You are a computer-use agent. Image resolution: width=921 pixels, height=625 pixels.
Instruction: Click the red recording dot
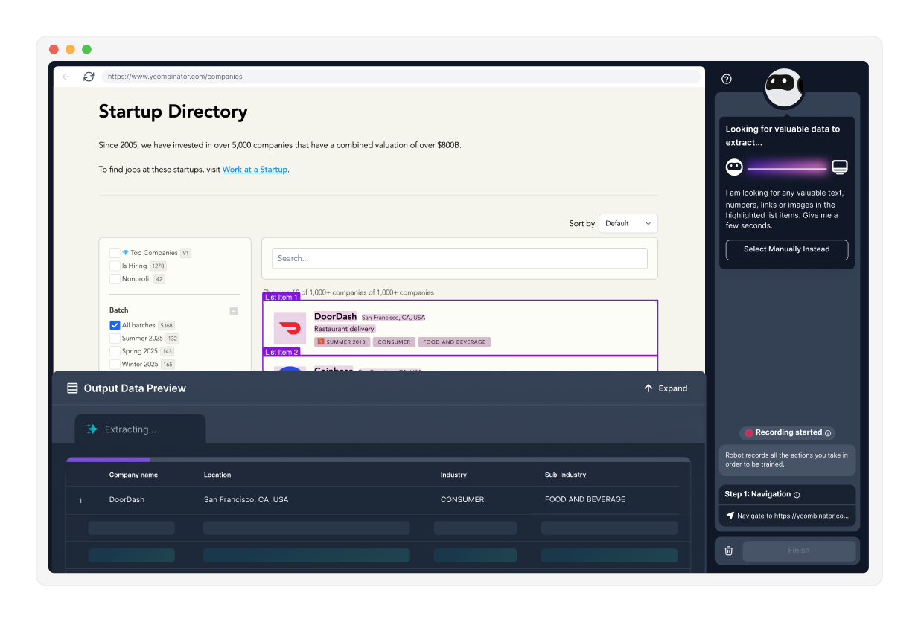748,433
